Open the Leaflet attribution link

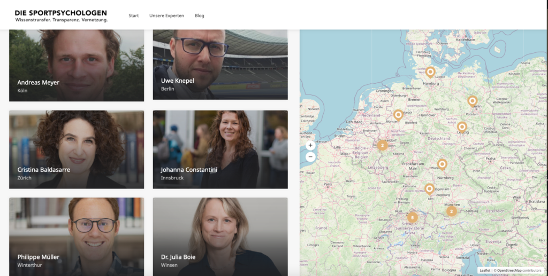485,271
